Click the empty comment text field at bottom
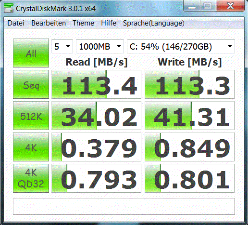248x225 pixels. tap(124, 207)
